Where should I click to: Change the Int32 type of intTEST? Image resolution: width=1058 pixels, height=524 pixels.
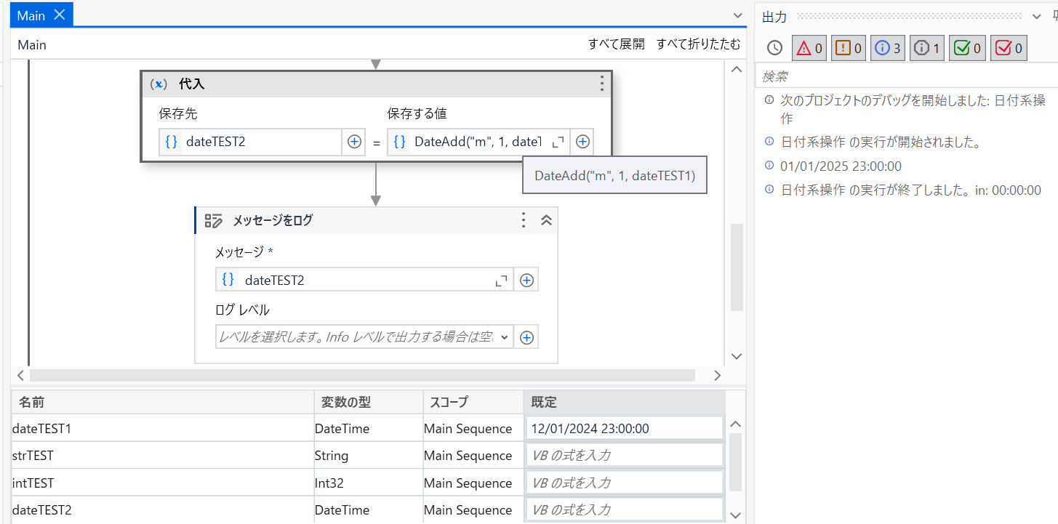pyautogui.click(x=368, y=483)
